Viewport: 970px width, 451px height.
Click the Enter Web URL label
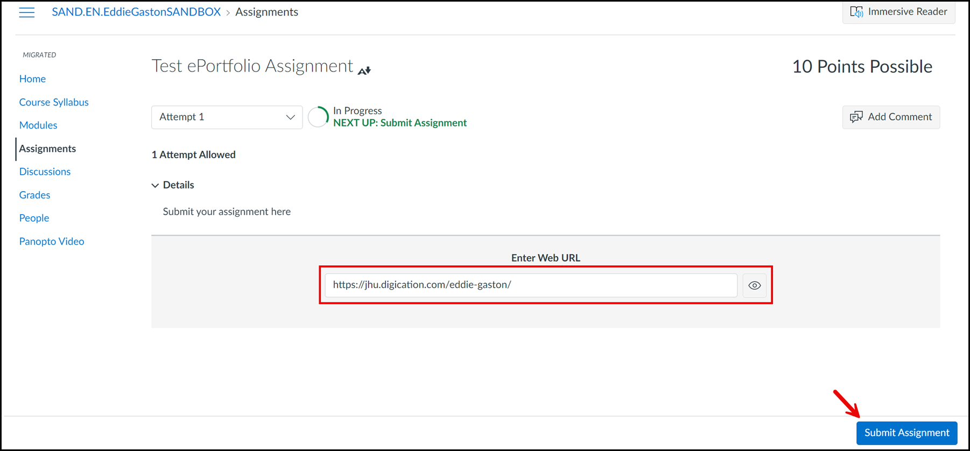[x=545, y=258]
